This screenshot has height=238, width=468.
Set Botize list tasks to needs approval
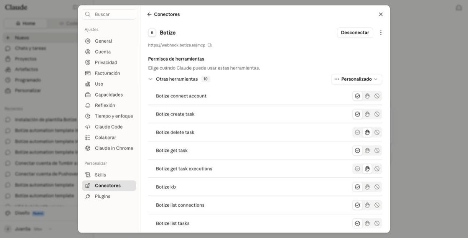[x=367, y=224]
